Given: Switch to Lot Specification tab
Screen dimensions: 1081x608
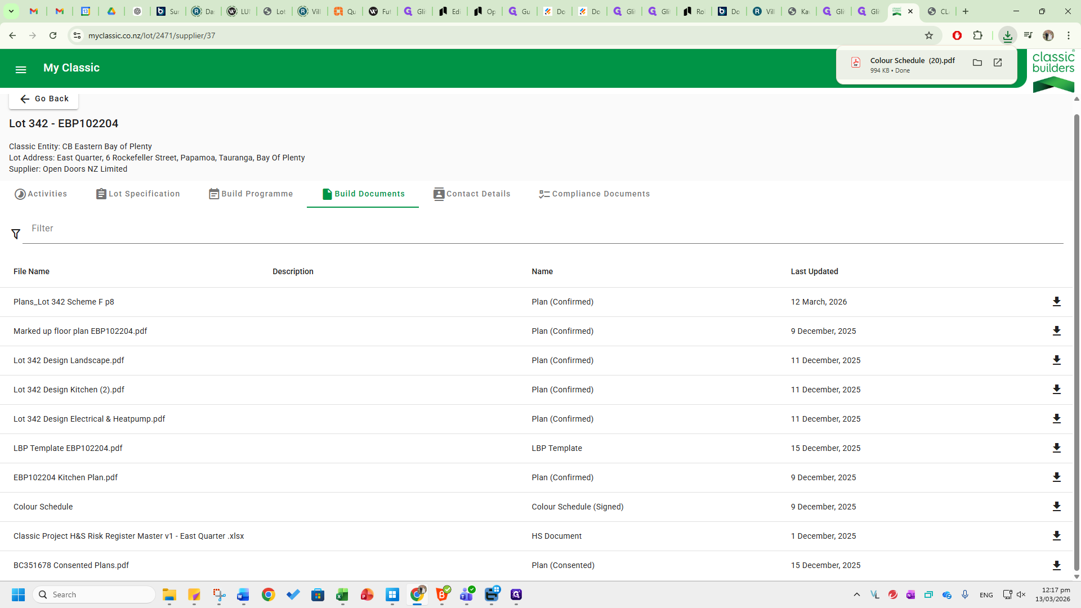Looking at the screenshot, I should (138, 194).
